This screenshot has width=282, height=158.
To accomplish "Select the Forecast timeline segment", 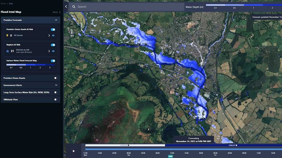I will click(224, 145).
